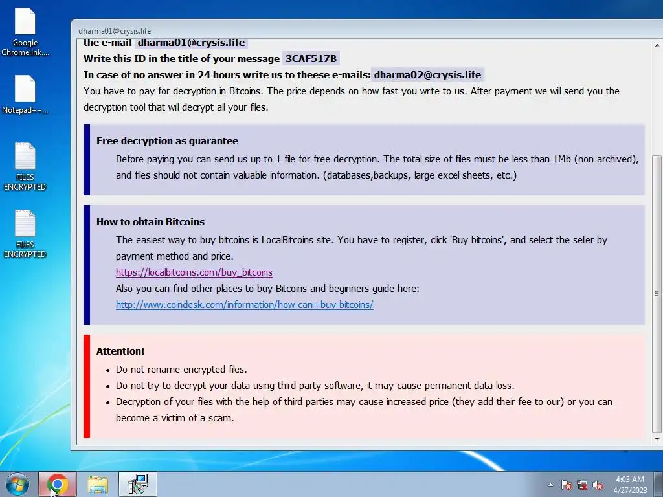This screenshot has height=497, width=663.
Task: Switch to Google Chrome in taskbar
Action: pyautogui.click(x=58, y=484)
